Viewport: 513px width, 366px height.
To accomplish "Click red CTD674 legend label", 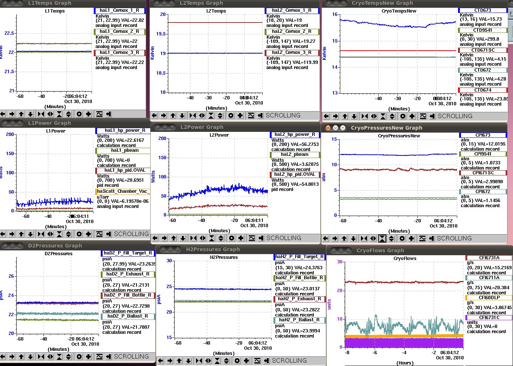I will (483, 90).
